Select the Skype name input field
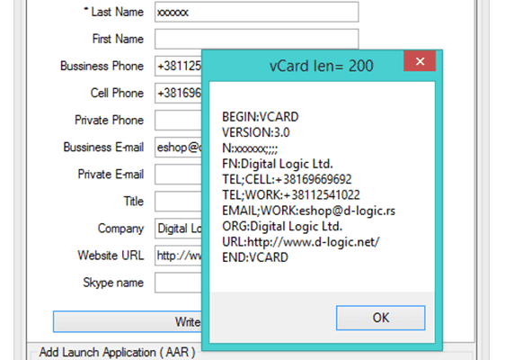The image size is (505, 360). click(x=178, y=283)
